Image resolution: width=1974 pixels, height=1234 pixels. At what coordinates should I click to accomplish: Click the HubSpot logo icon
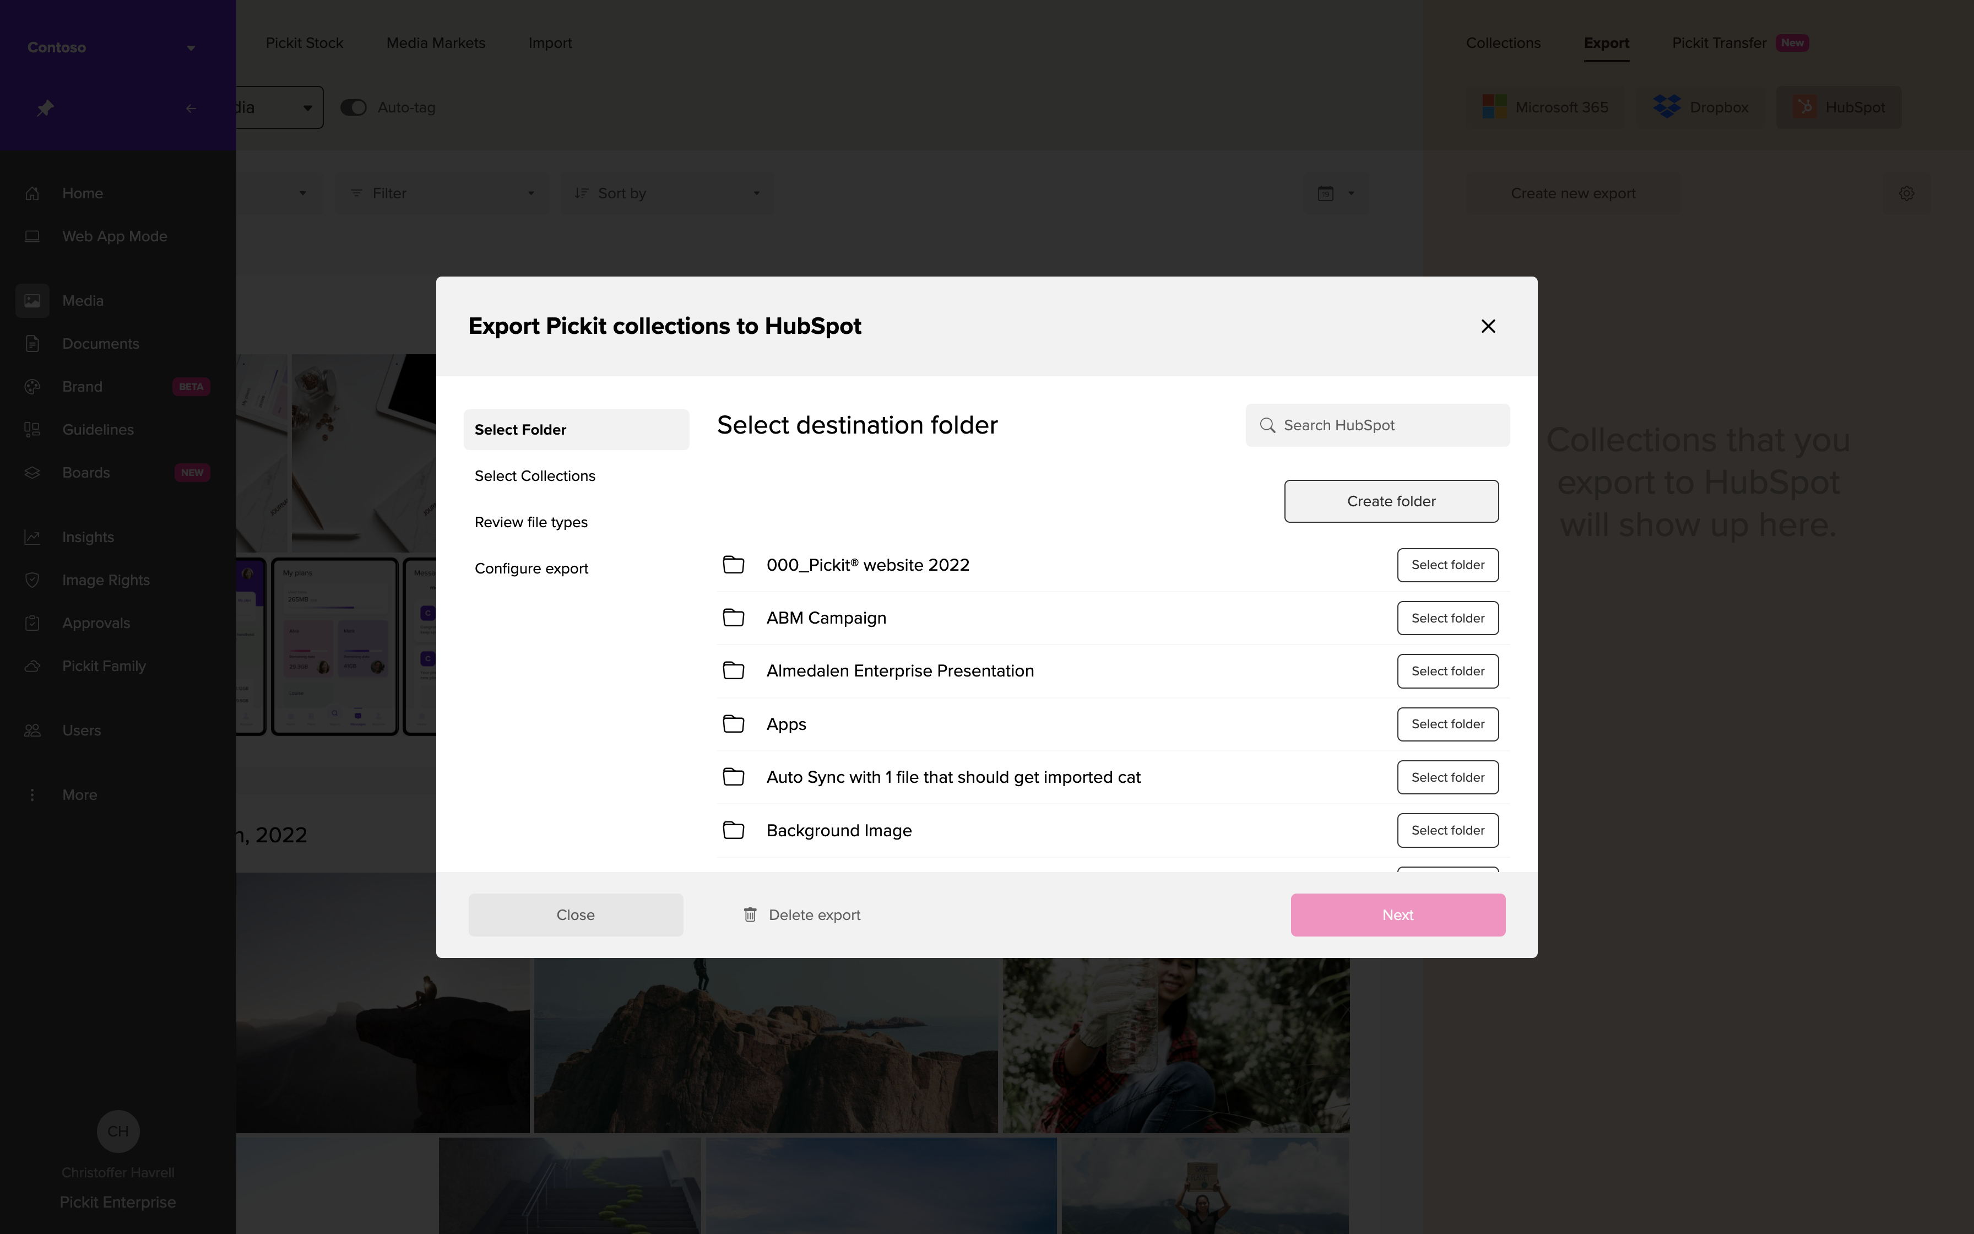(x=1804, y=107)
